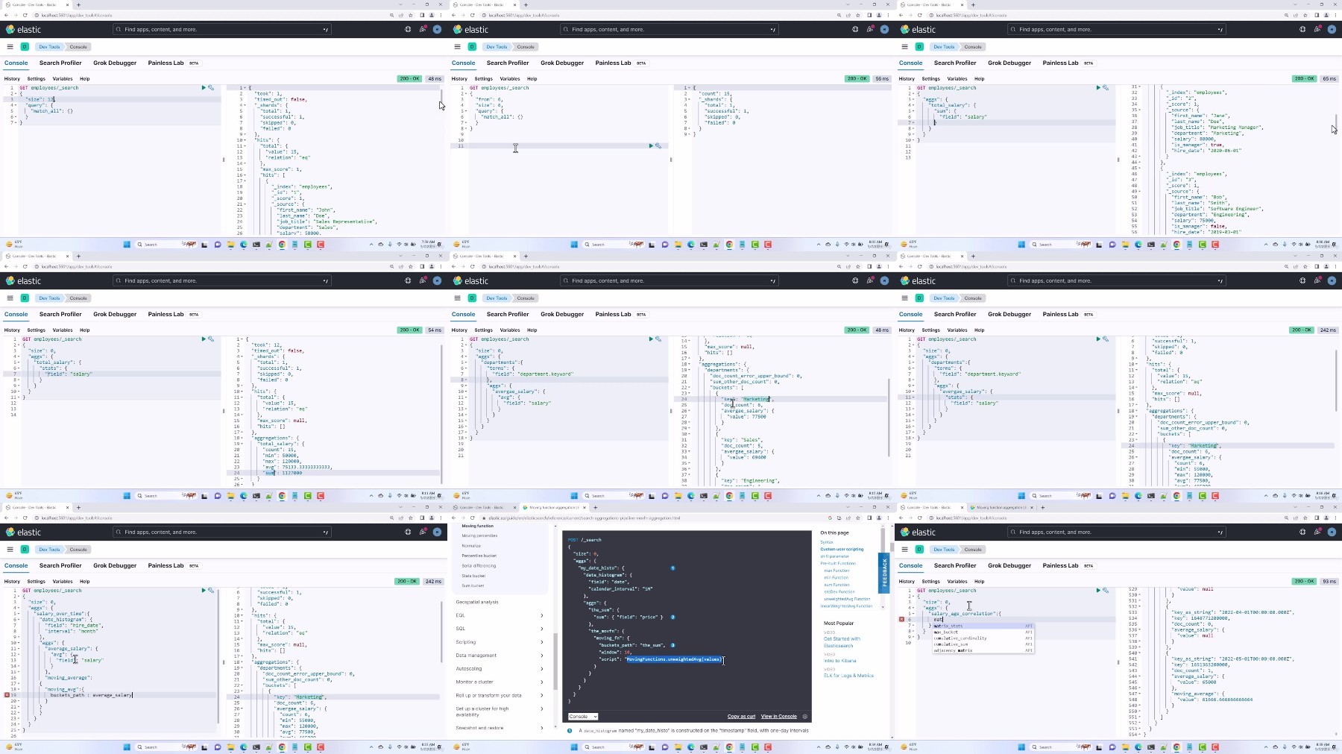Image resolution: width=1342 pixels, height=754 pixels.
Task: Click Copy as curl link
Action: coord(741,717)
